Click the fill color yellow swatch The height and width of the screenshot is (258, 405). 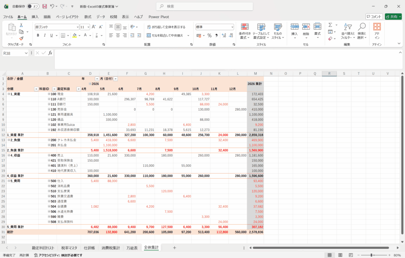tap(74, 35)
